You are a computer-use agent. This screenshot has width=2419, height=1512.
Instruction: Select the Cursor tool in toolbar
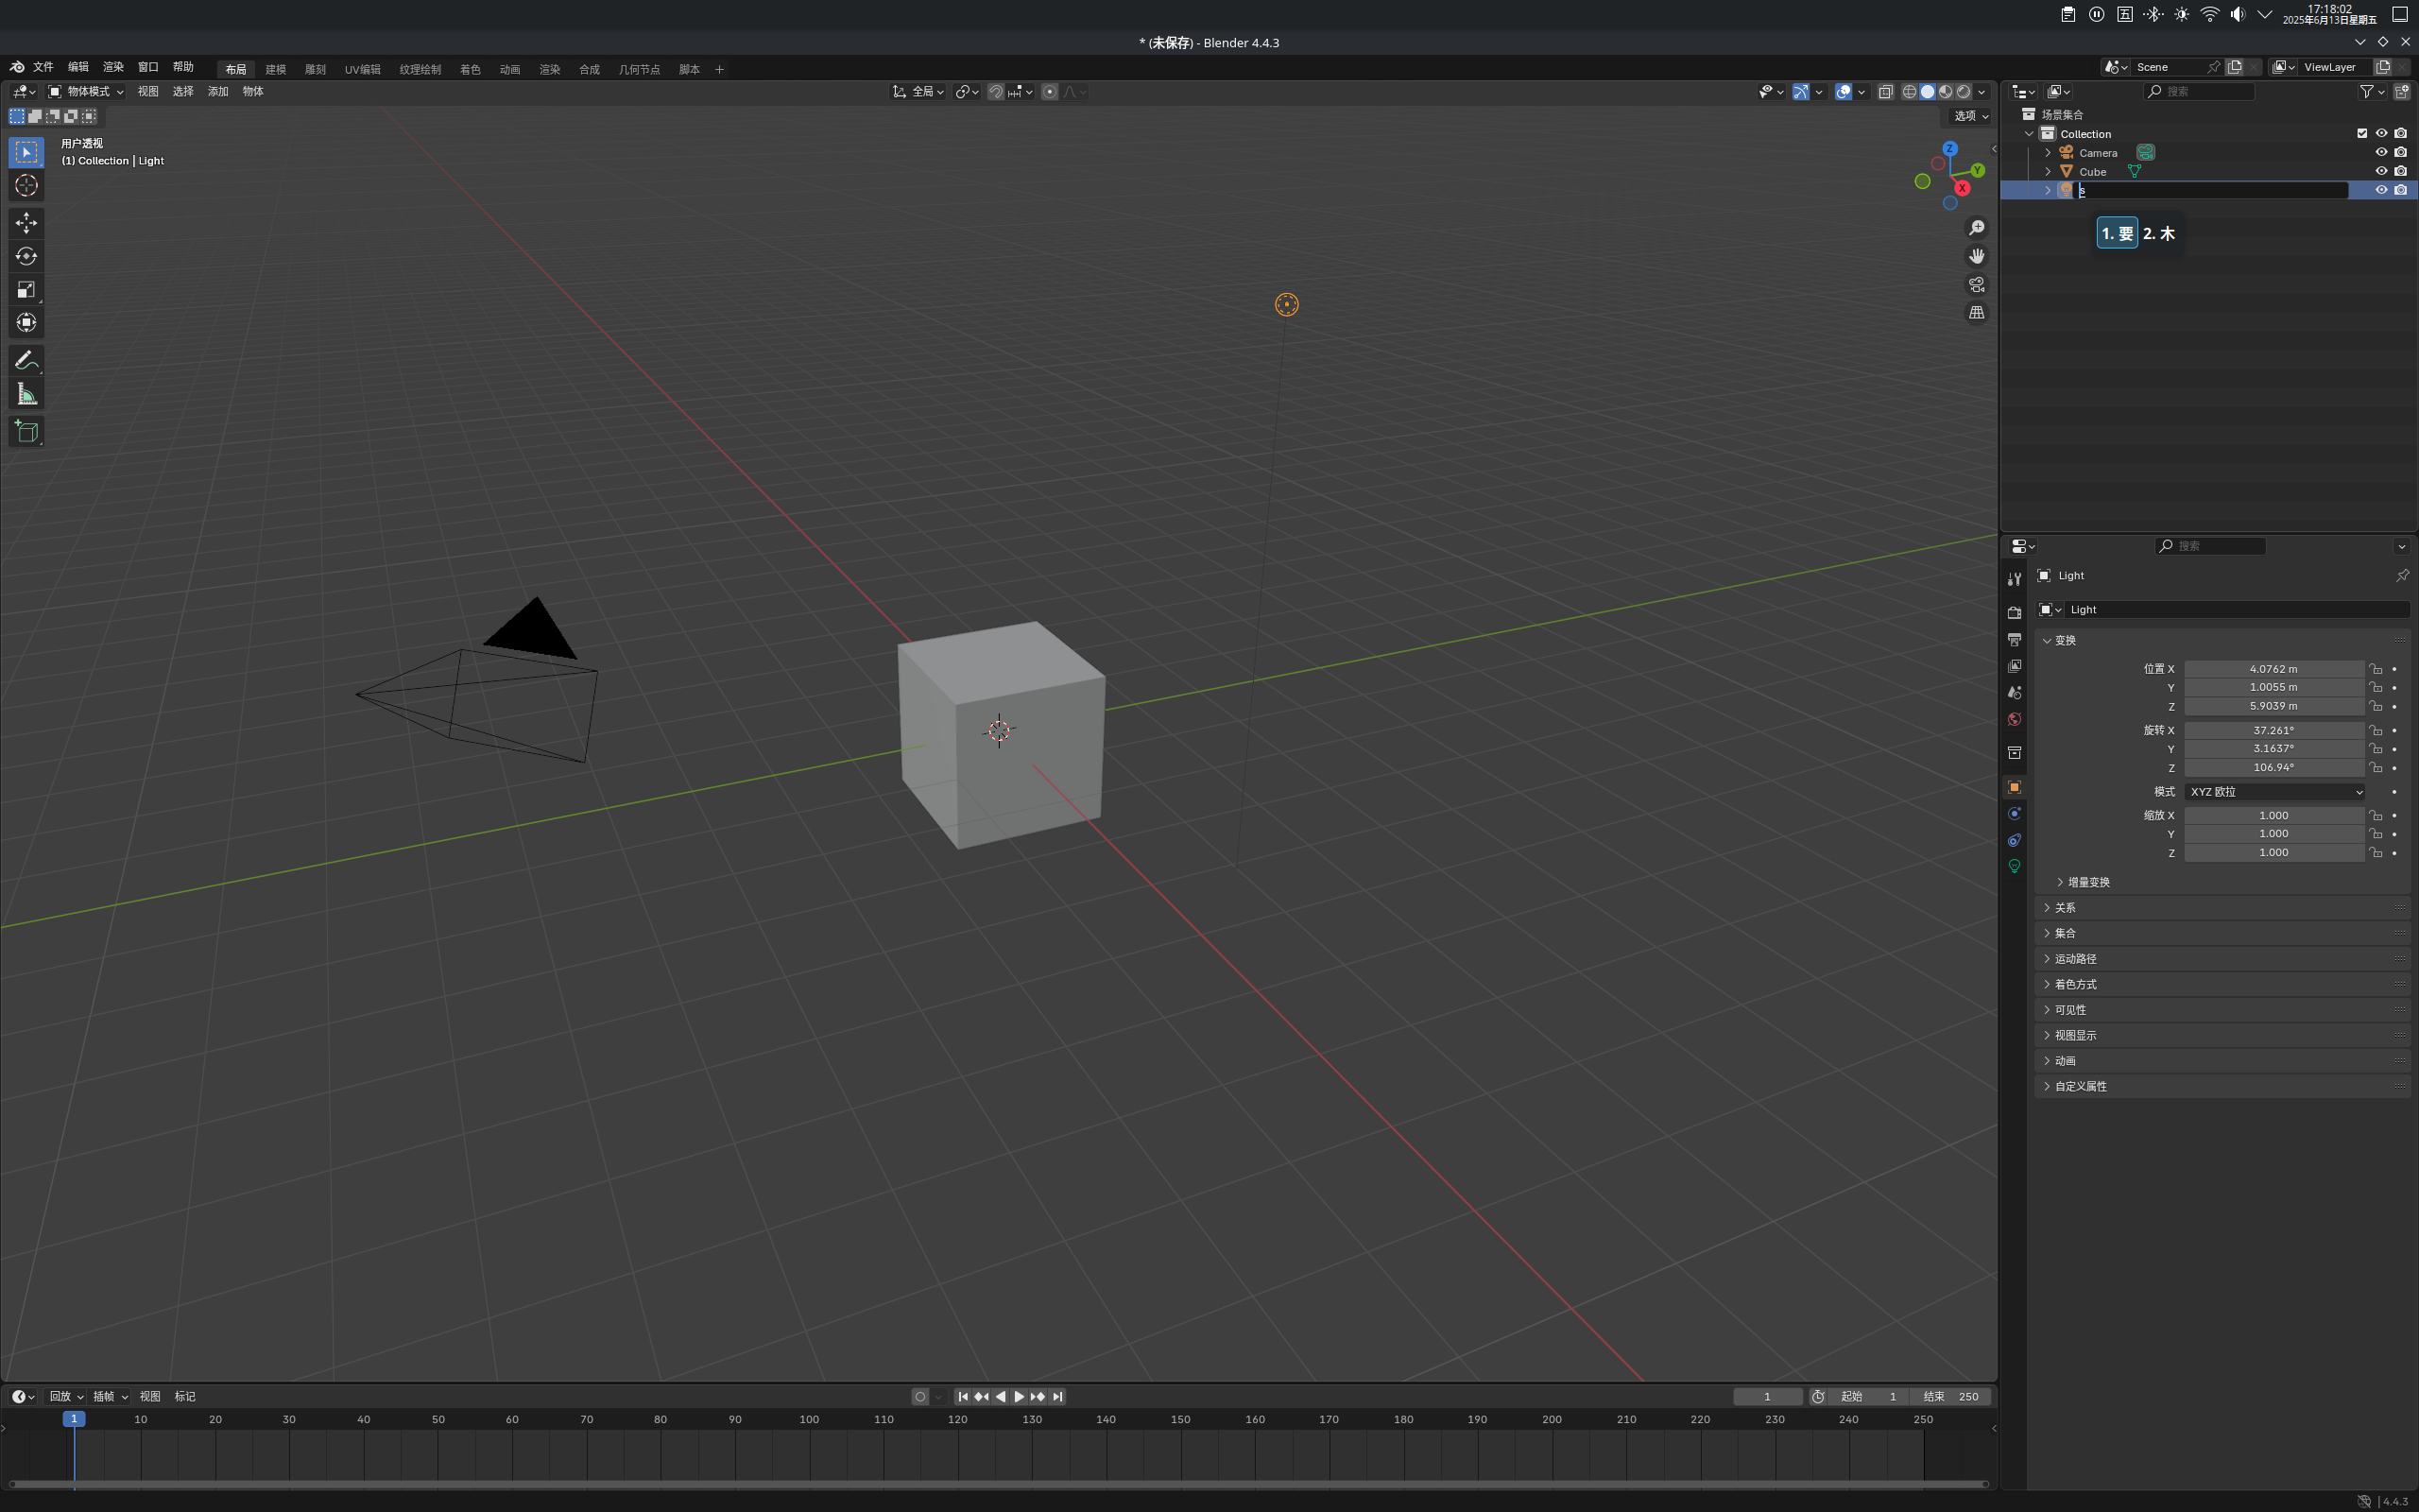tap(27, 186)
